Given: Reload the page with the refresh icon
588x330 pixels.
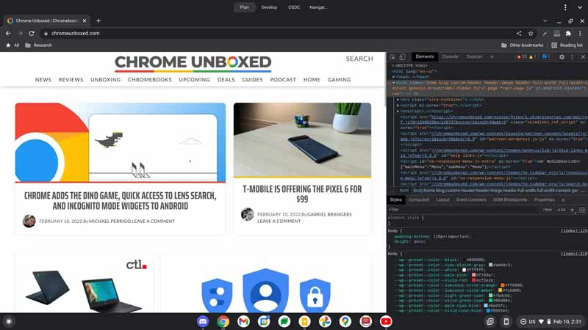Looking at the screenshot, I should 32,33.
